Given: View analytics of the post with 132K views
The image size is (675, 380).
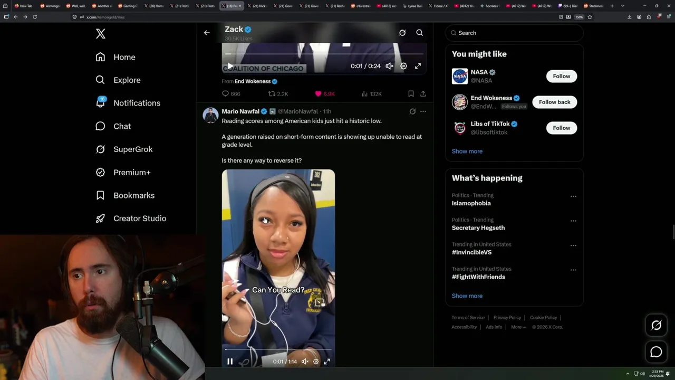Looking at the screenshot, I should pyautogui.click(x=371, y=94).
